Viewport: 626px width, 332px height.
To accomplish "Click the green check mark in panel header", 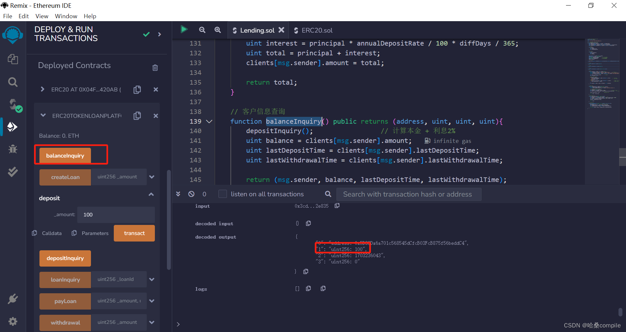I will pos(146,34).
